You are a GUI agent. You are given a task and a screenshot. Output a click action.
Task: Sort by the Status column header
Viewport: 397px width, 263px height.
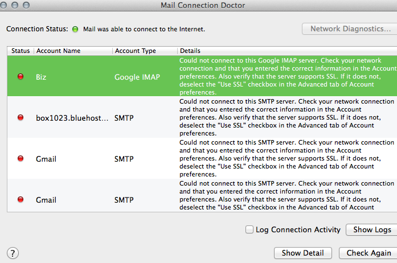tap(20, 51)
